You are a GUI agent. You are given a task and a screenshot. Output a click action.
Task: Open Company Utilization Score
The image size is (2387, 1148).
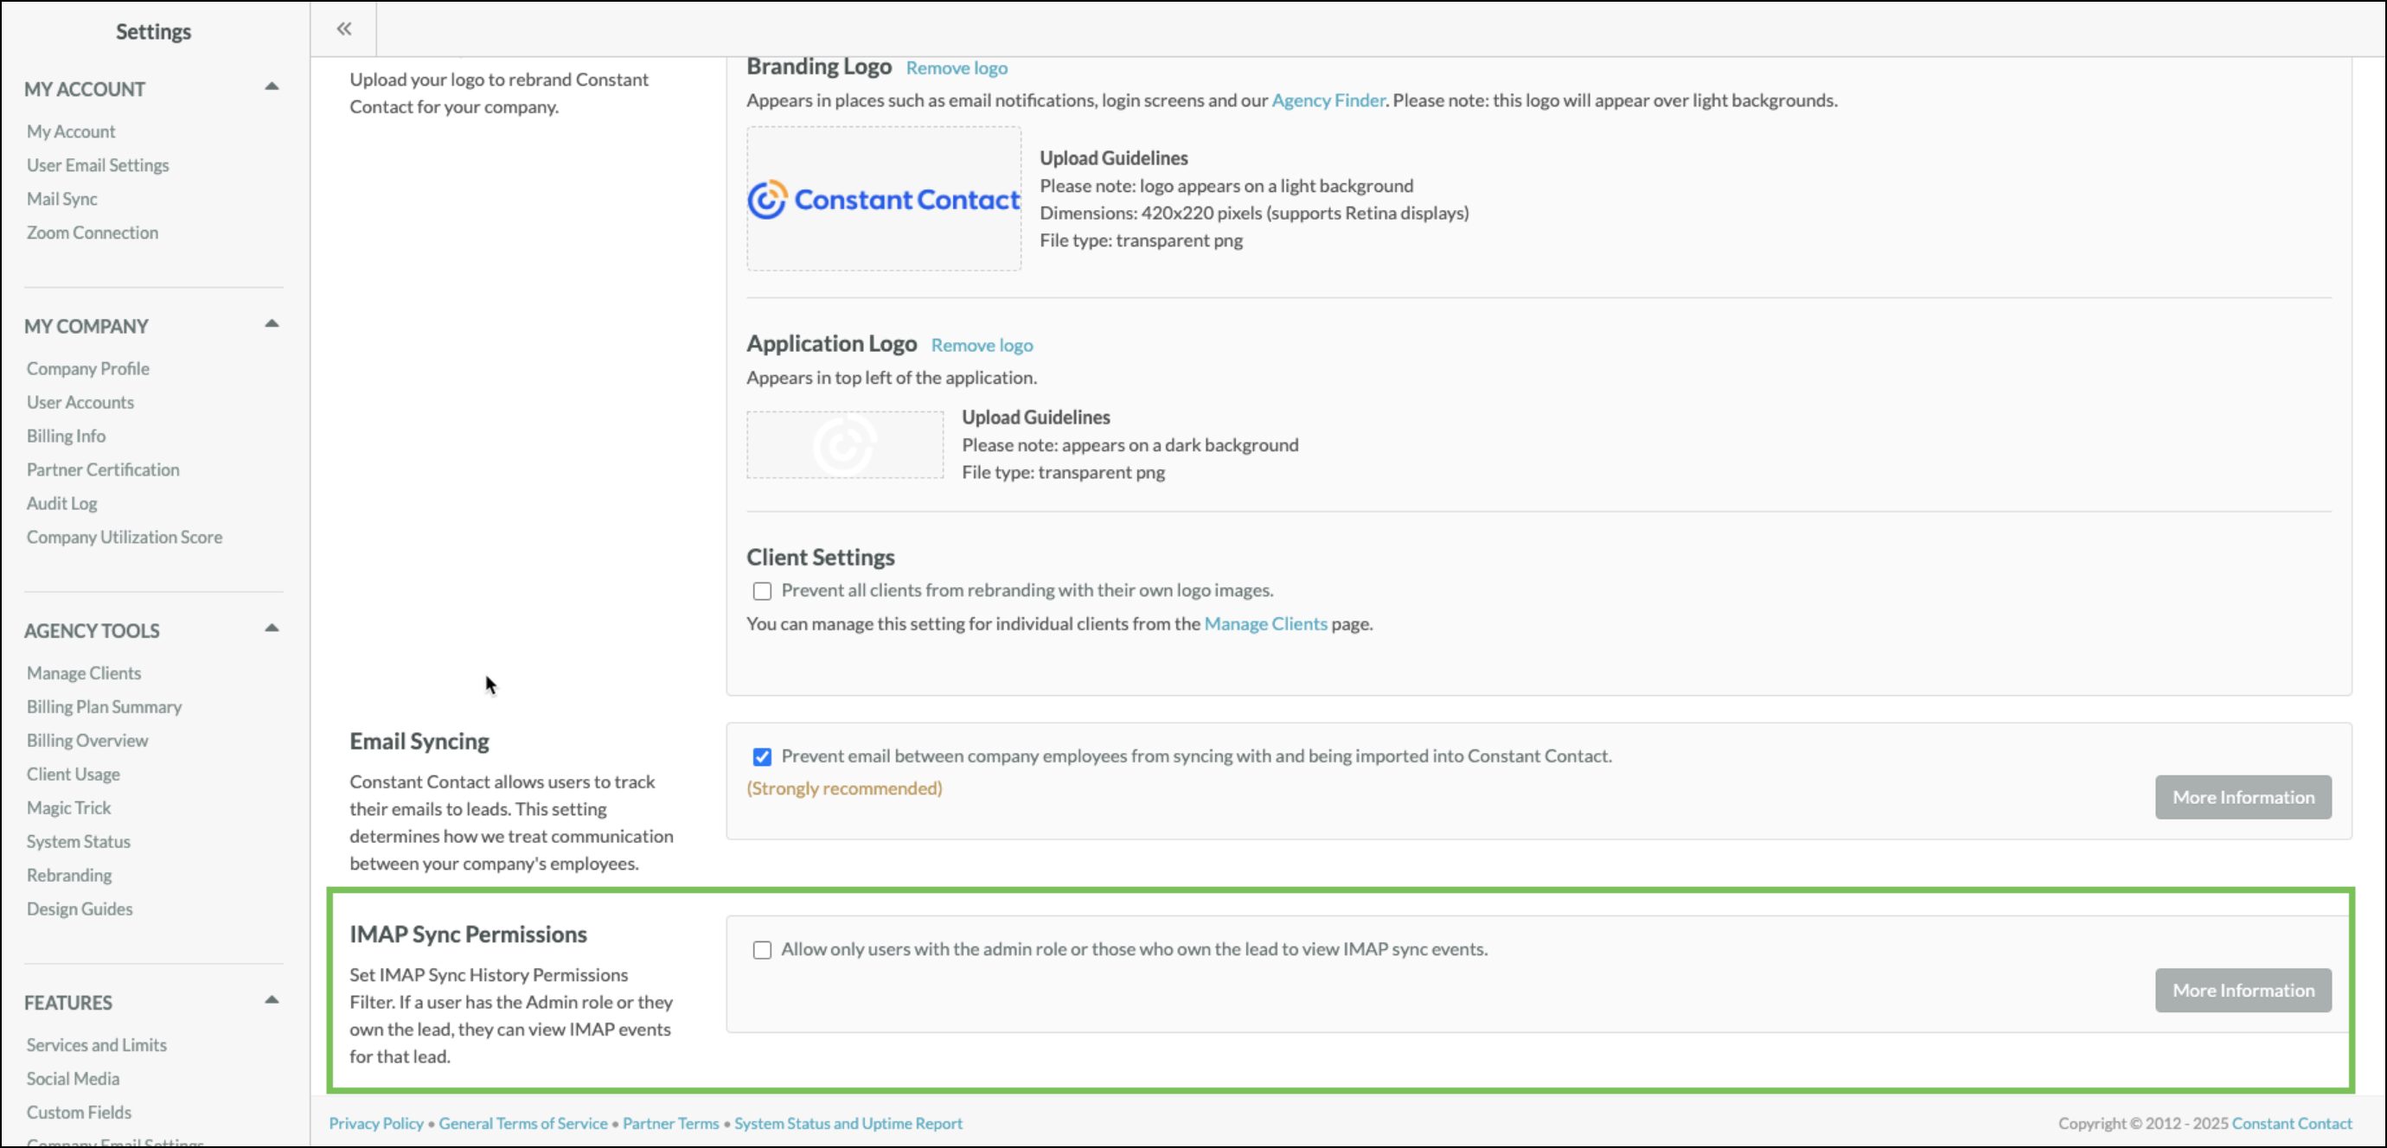(125, 538)
